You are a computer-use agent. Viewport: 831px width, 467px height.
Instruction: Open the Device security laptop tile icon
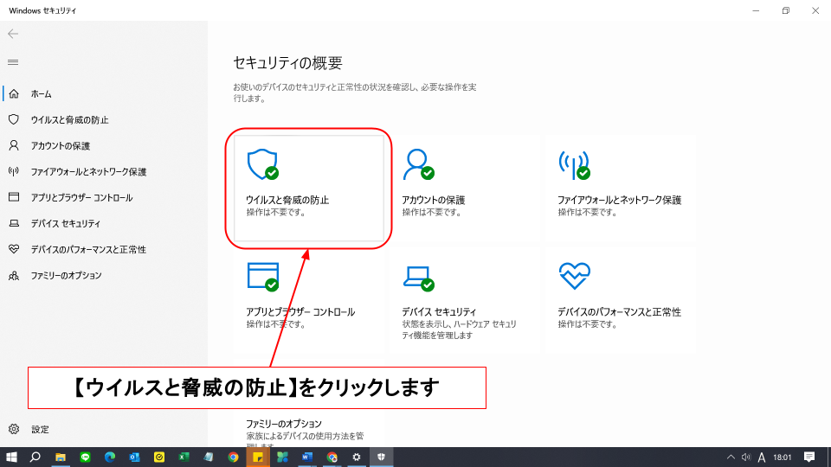point(417,276)
